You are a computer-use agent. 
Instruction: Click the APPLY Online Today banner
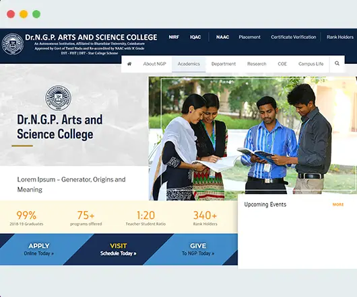pos(38,249)
